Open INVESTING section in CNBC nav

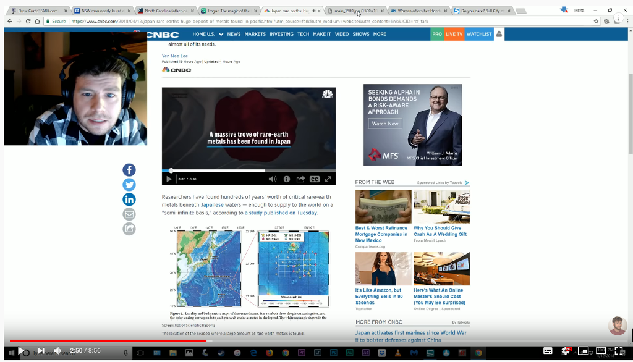(281, 35)
